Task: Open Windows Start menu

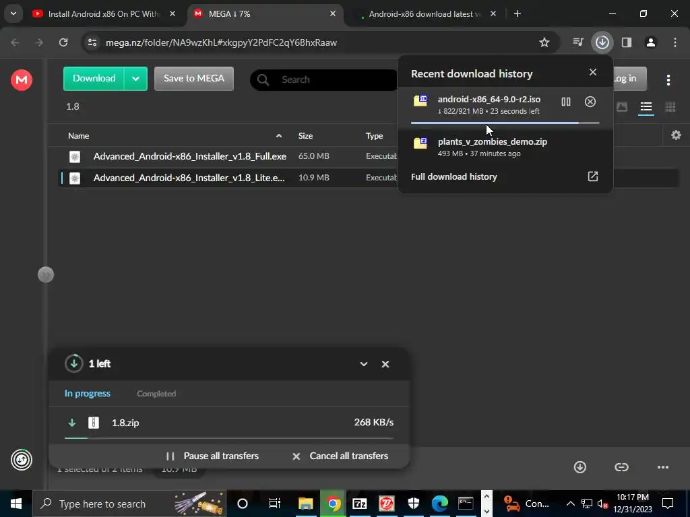Action: [16, 504]
